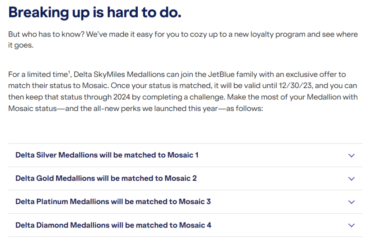
Task: Click the '12/30/23' expiration date text
Action: tap(295, 85)
